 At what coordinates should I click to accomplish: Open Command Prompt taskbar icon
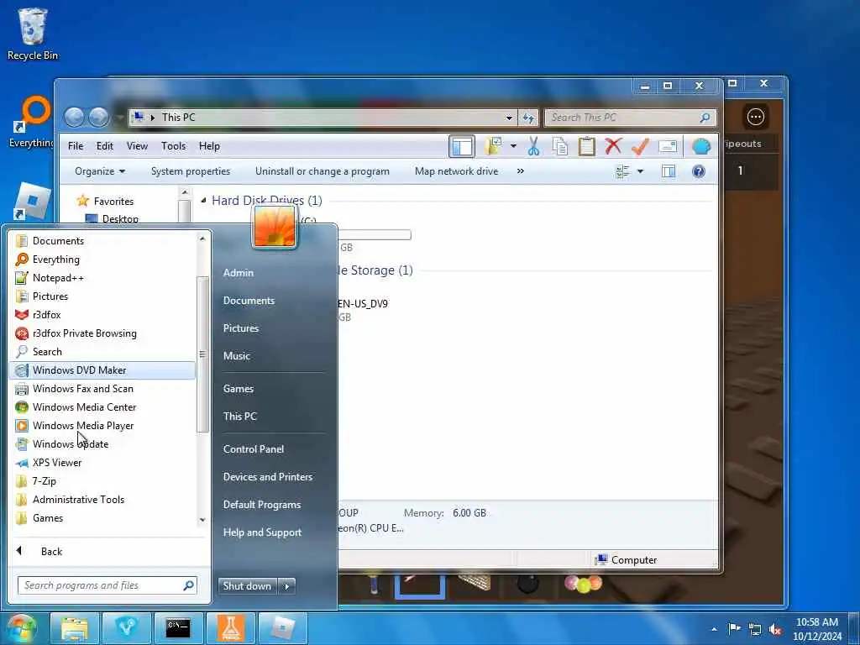click(x=178, y=628)
